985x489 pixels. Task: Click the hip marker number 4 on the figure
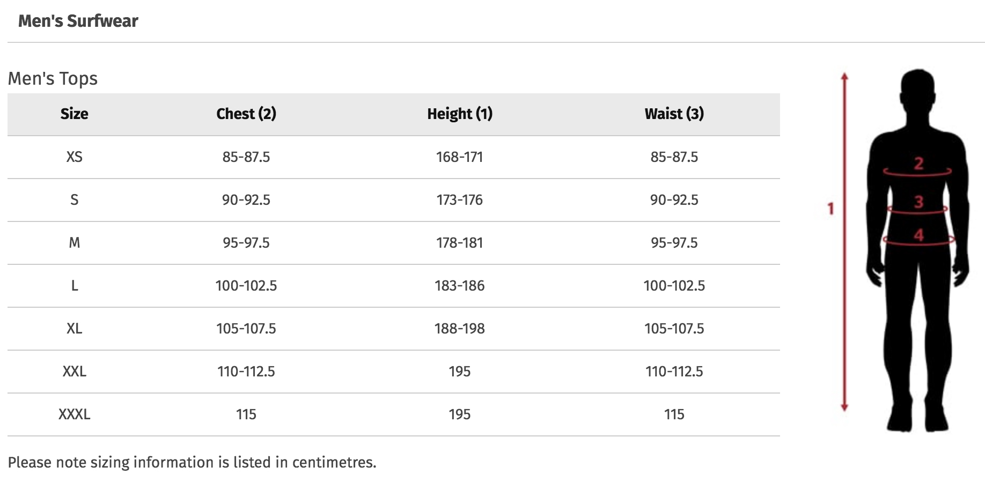(919, 235)
